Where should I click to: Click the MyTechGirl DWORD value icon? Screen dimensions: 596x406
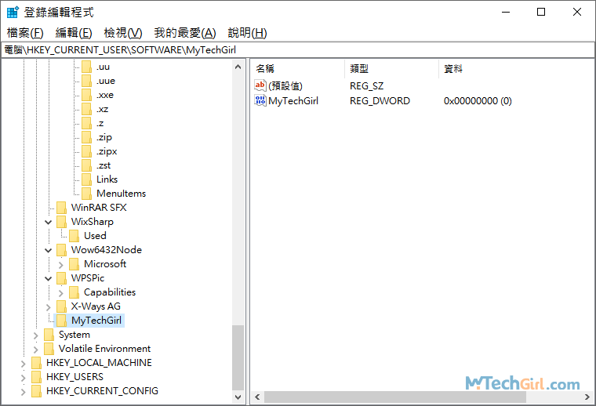(x=260, y=101)
